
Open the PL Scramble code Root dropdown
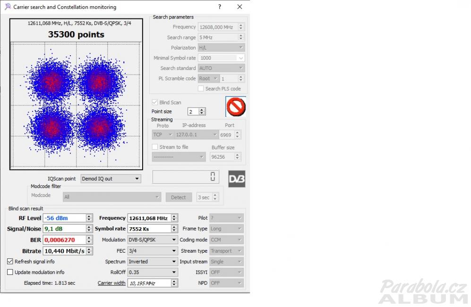pyautogui.click(x=209, y=78)
